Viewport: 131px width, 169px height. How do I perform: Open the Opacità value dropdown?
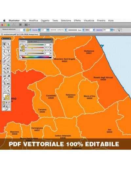(111, 30)
